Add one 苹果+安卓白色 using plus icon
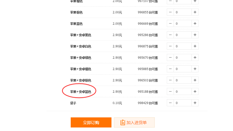The image size is (233, 131). coord(195,46)
